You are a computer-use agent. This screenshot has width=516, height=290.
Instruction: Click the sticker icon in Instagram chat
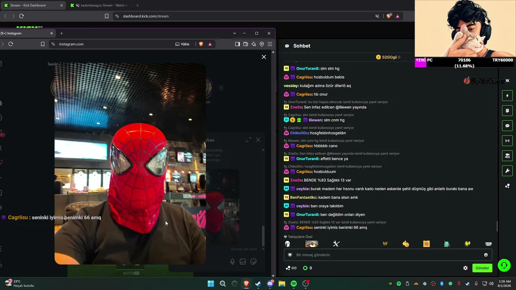253,261
